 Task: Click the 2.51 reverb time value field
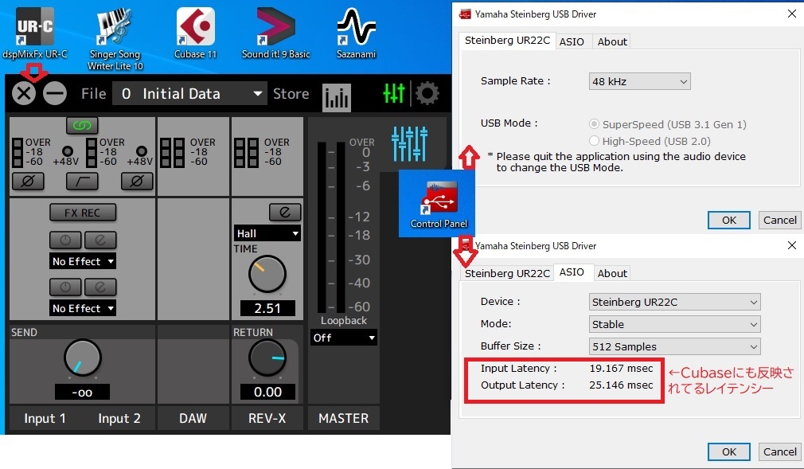tap(267, 308)
